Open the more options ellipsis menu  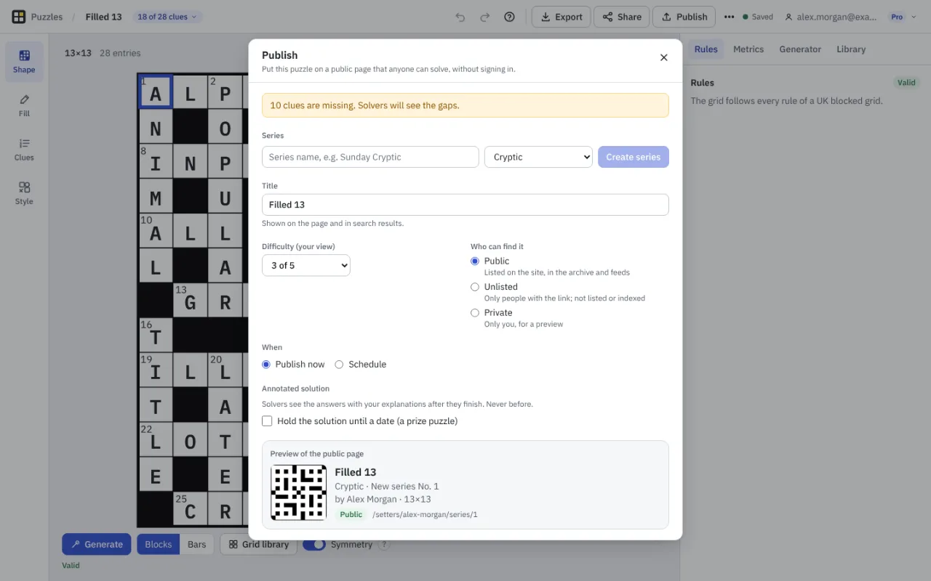tap(729, 17)
